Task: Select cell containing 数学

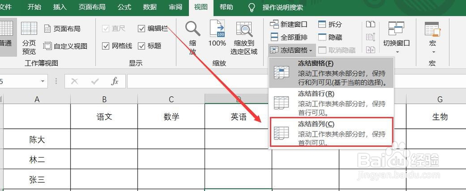Action: 171,116
